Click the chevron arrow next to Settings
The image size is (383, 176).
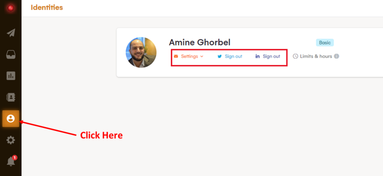[x=202, y=57]
